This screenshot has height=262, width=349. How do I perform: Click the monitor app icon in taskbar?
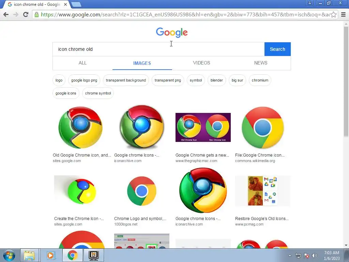[x=93, y=255]
